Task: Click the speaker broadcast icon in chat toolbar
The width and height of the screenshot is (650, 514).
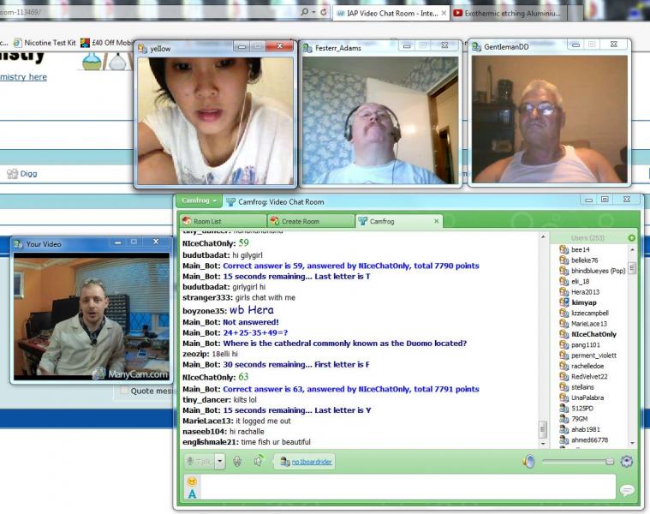Action: [x=257, y=462]
